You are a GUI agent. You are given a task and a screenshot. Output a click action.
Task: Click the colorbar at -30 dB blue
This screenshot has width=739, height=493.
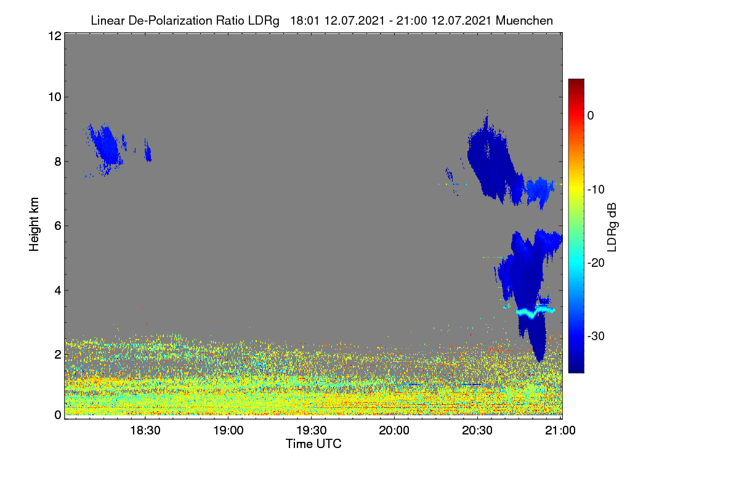point(576,336)
